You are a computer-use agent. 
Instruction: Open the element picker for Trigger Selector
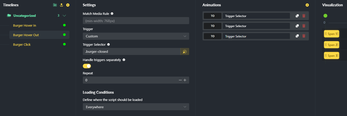click(185, 51)
